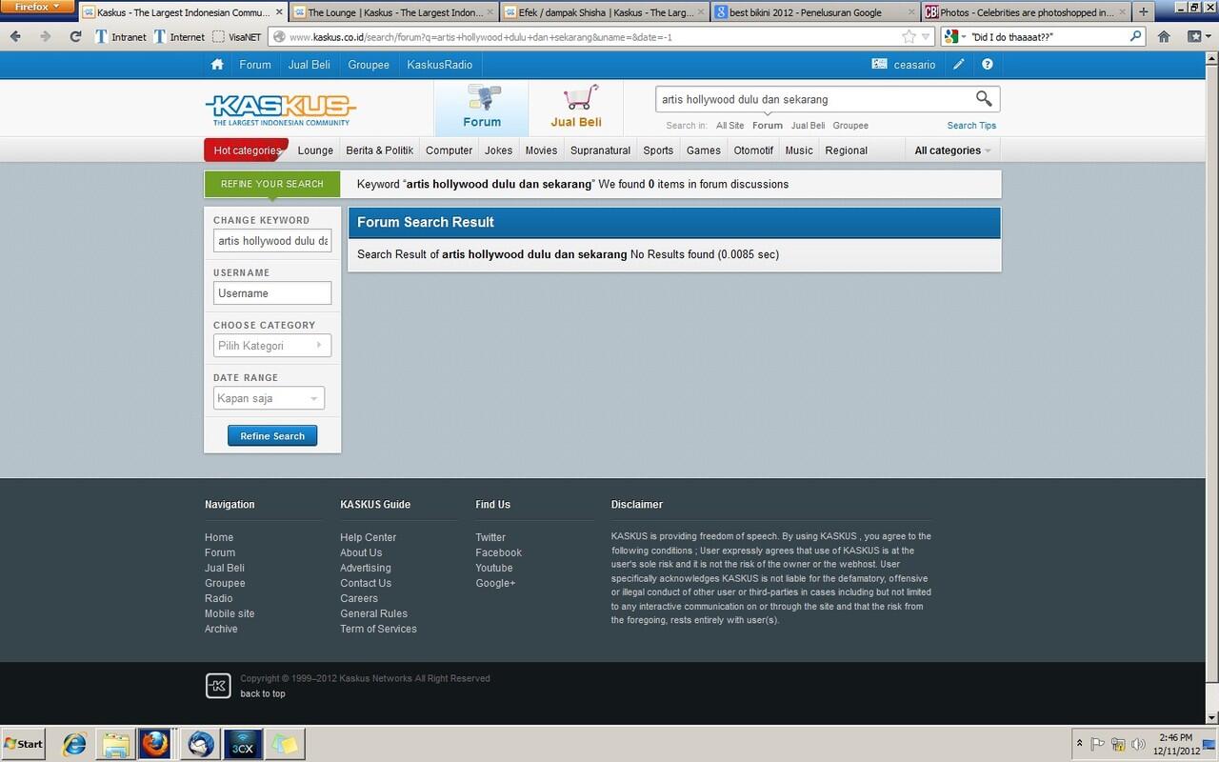The height and width of the screenshot is (762, 1219).
Task: Show hidden system tray icons
Action: pos(1079,744)
